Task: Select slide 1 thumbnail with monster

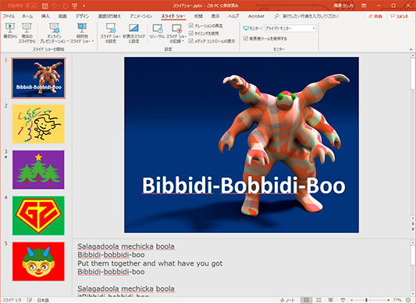Action: pos(38,78)
